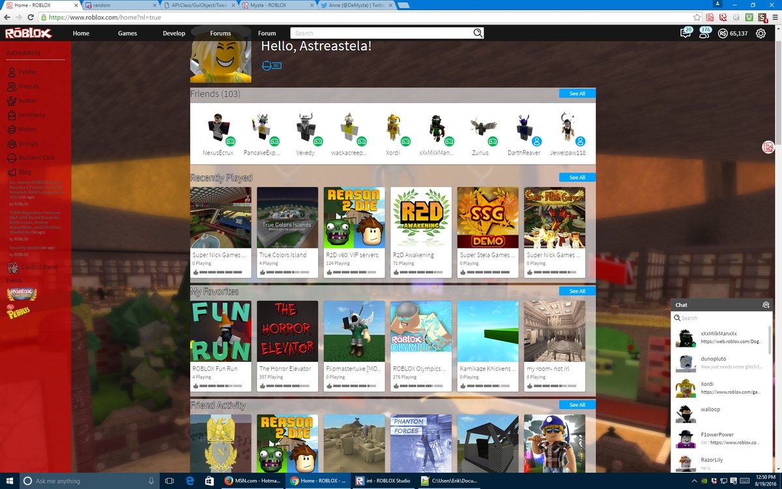Click See All for Friends
The image size is (782, 489).
pos(577,93)
